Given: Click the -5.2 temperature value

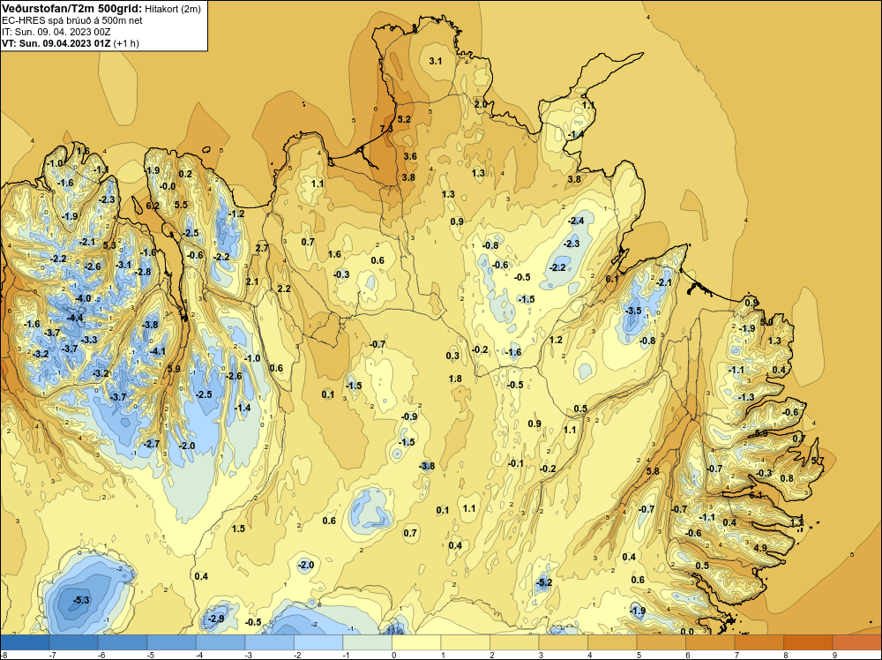Looking at the screenshot, I should tap(544, 582).
